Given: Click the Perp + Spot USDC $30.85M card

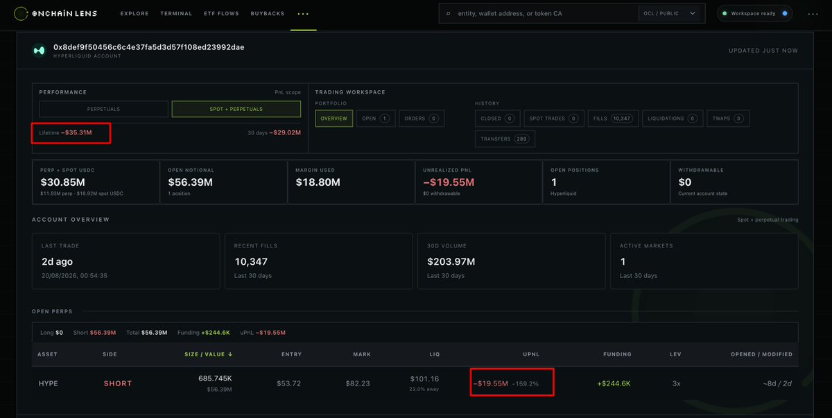Looking at the screenshot, I should (x=96, y=182).
